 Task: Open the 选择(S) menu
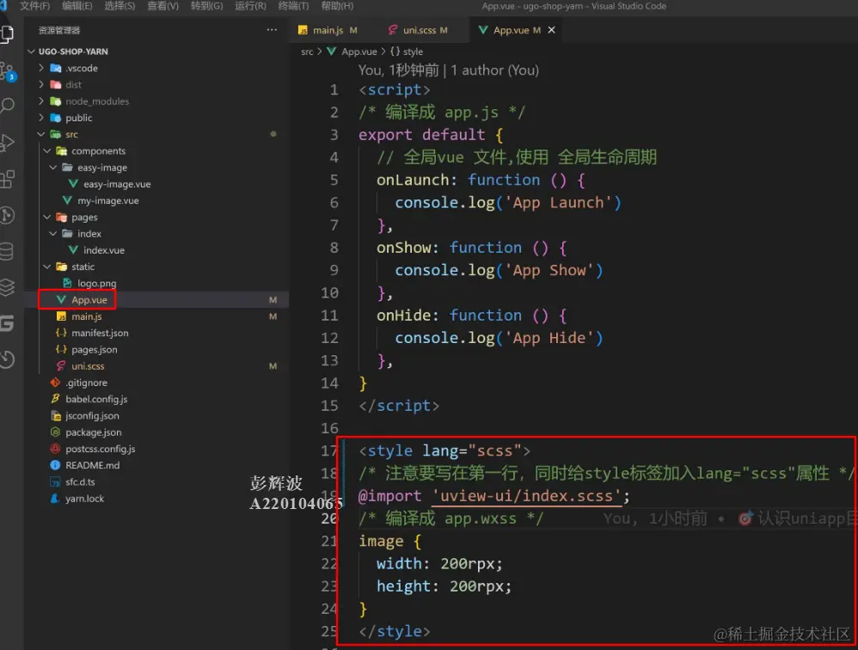coord(120,6)
